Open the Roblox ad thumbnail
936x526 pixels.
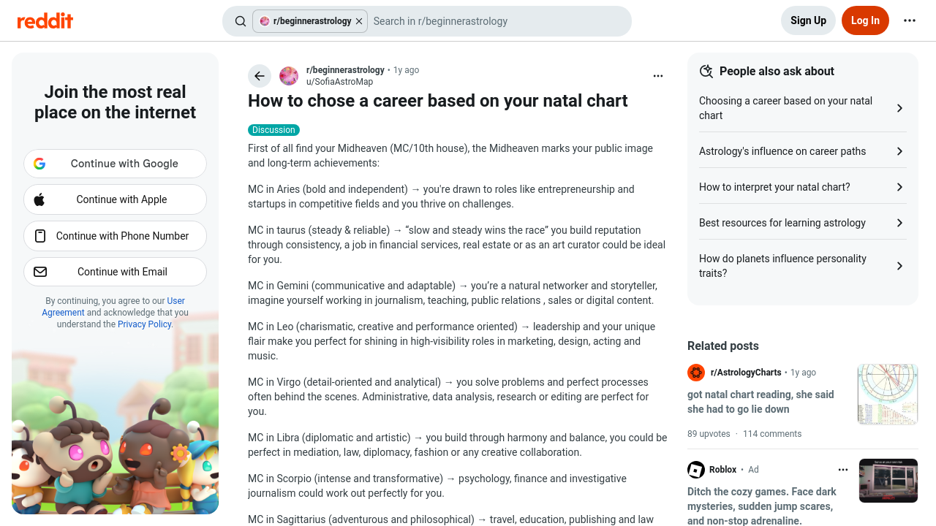[888, 481]
